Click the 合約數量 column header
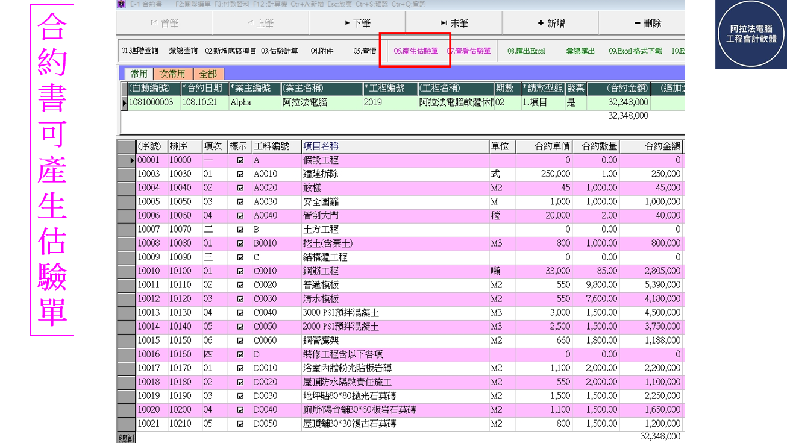 coord(595,146)
